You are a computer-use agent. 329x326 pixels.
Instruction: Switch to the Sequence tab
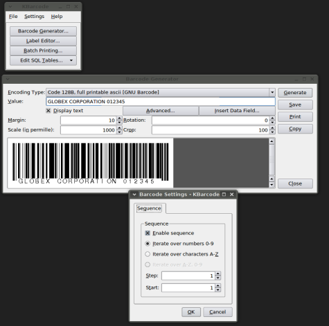(149, 208)
